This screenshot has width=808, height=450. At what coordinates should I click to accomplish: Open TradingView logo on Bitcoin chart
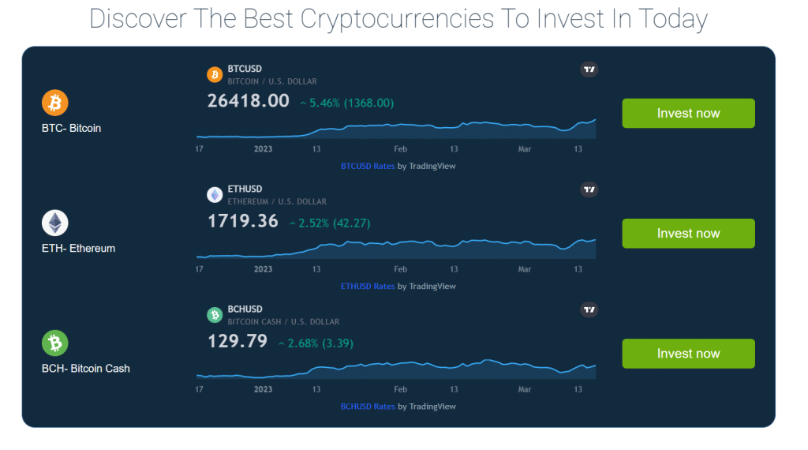[x=589, y=69]
